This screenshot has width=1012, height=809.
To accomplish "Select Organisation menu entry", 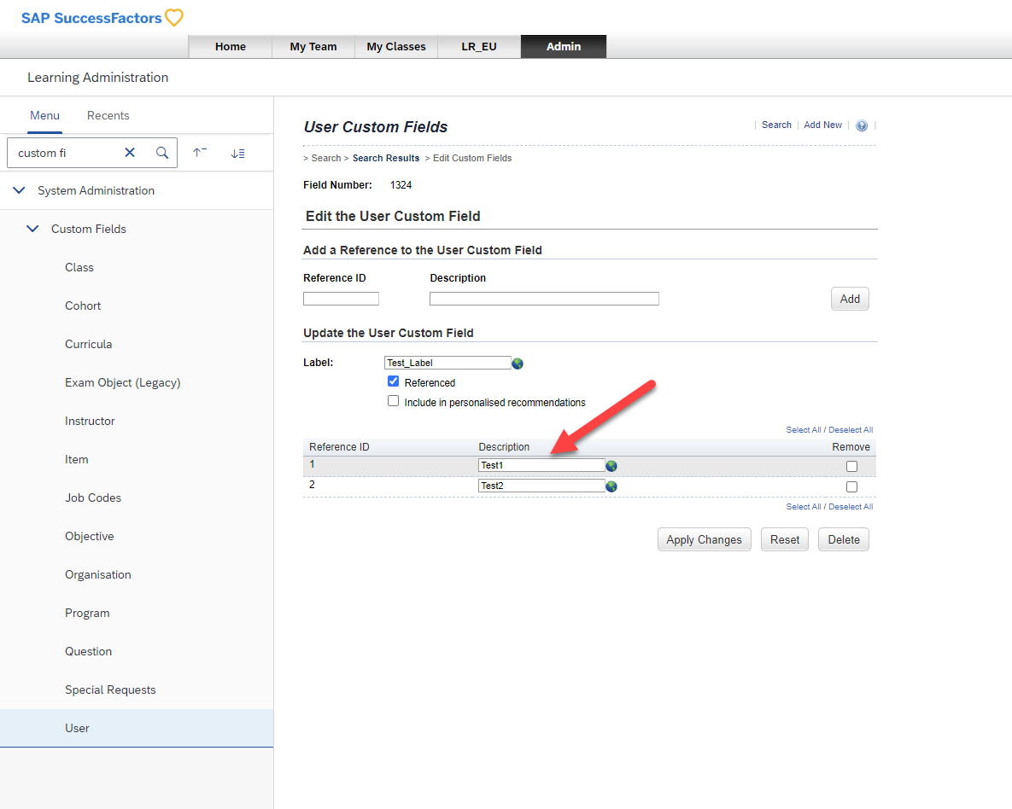I will [x=97, y=574].
